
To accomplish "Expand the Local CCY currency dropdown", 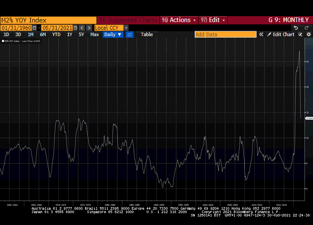I will 126,28.
